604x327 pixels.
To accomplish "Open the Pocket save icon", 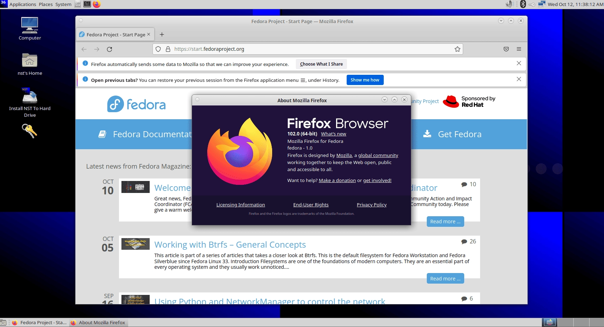I will tap(506, 49).
